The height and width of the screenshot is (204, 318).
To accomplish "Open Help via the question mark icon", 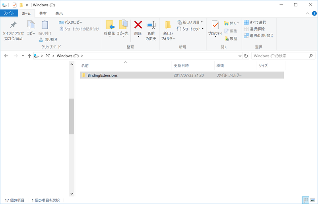I will point(314,13).
